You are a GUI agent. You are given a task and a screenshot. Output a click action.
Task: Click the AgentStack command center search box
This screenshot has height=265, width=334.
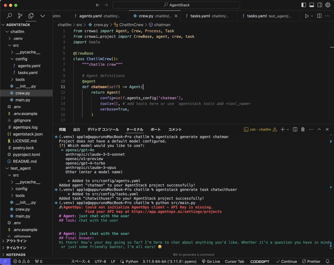click(x=176, y=5)
